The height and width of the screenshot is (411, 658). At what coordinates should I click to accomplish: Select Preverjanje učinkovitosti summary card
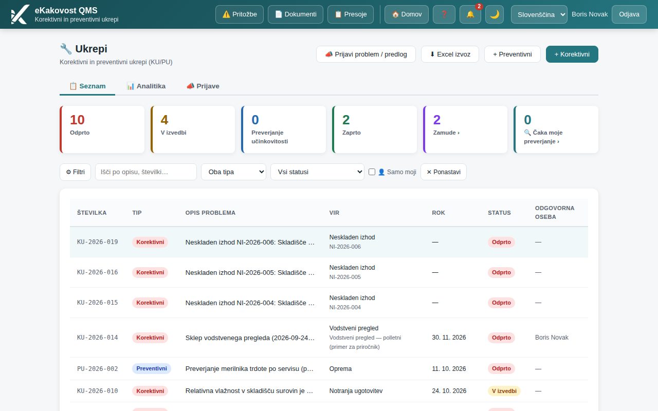[283, 129]
